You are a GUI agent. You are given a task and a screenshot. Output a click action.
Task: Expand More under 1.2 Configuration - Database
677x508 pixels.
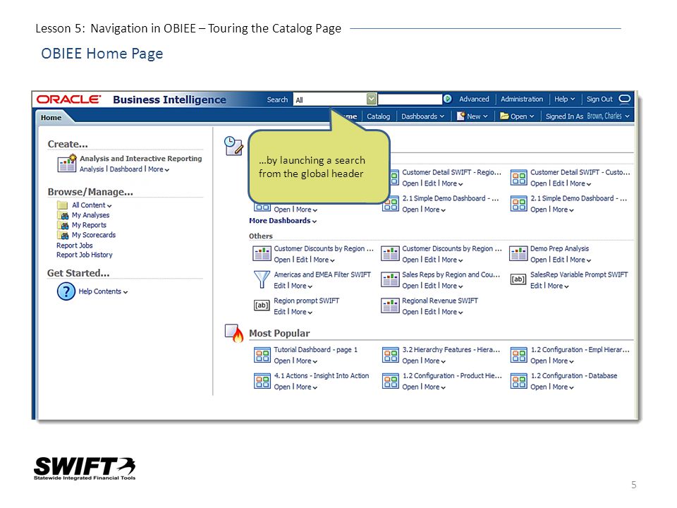coord(563,387)
